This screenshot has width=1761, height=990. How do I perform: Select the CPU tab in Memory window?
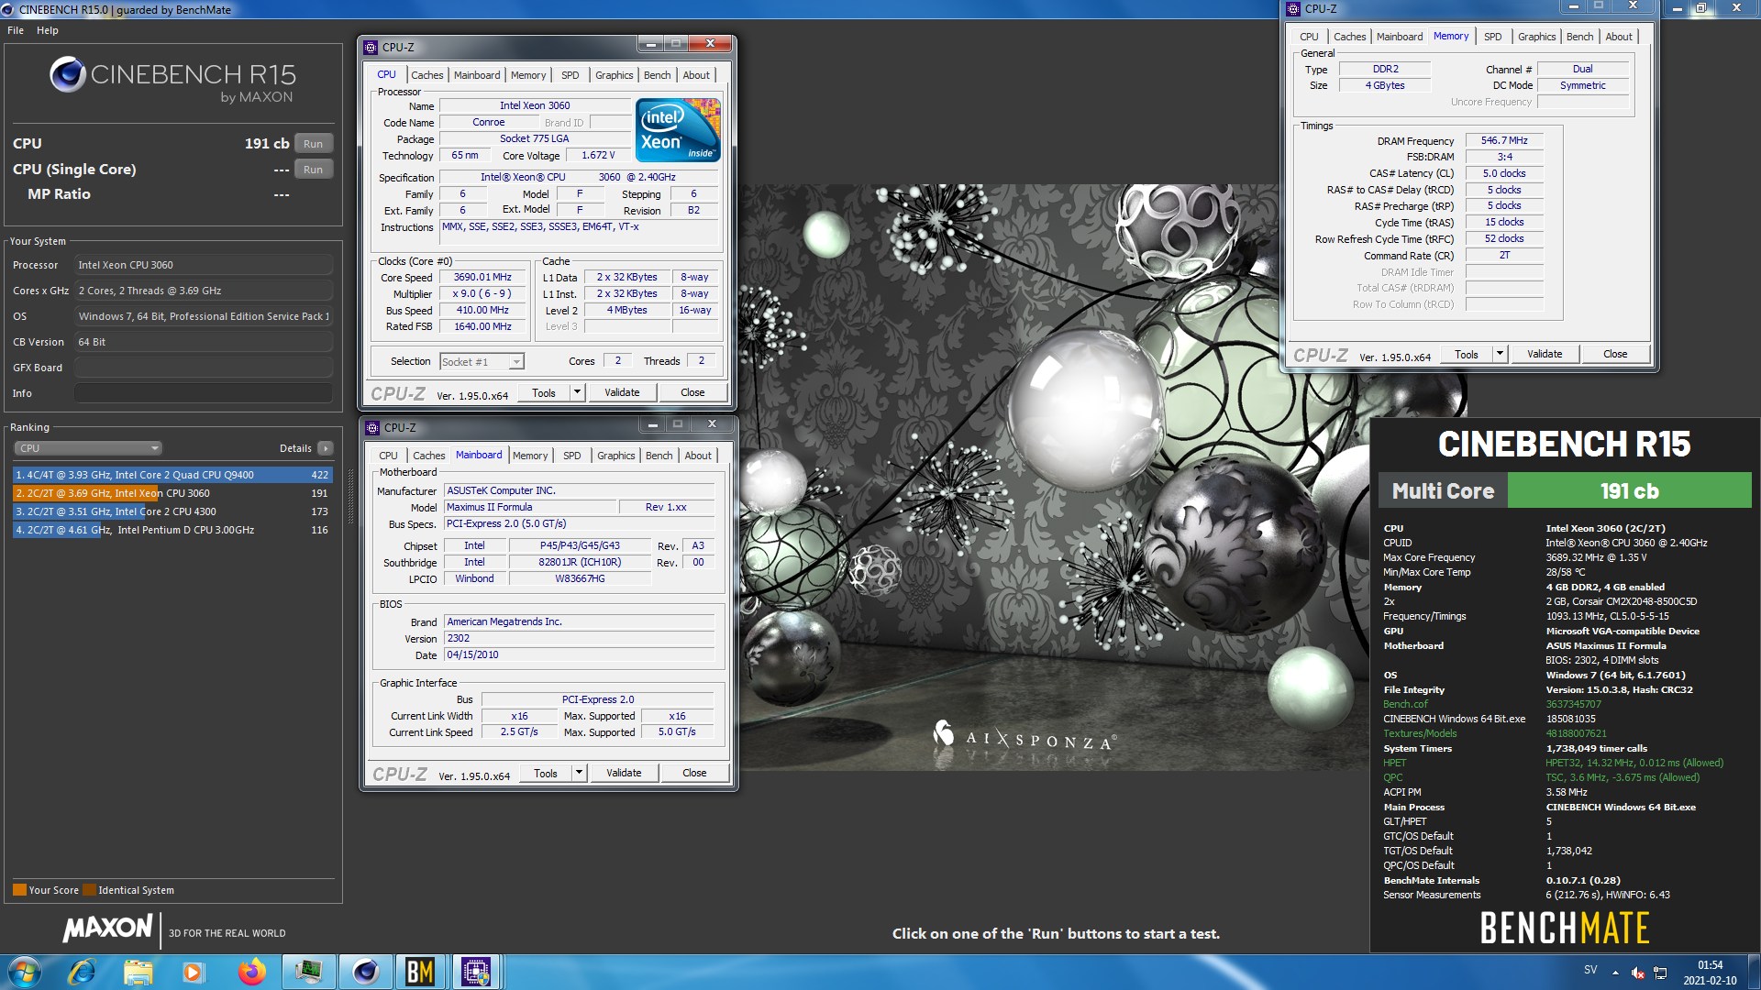pos(1309,37)
